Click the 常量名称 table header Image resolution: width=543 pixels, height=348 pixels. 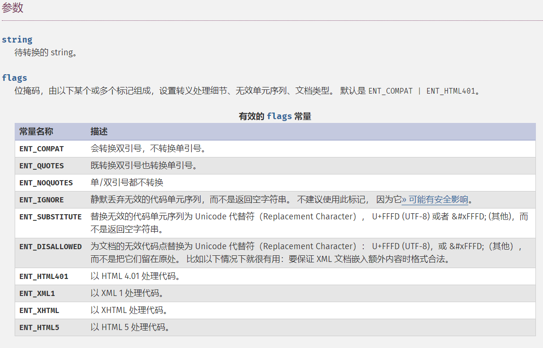tap(35, 131)
